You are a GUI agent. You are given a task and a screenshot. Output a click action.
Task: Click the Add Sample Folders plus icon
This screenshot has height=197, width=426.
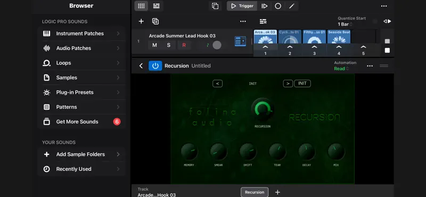[x=47, y=154]
